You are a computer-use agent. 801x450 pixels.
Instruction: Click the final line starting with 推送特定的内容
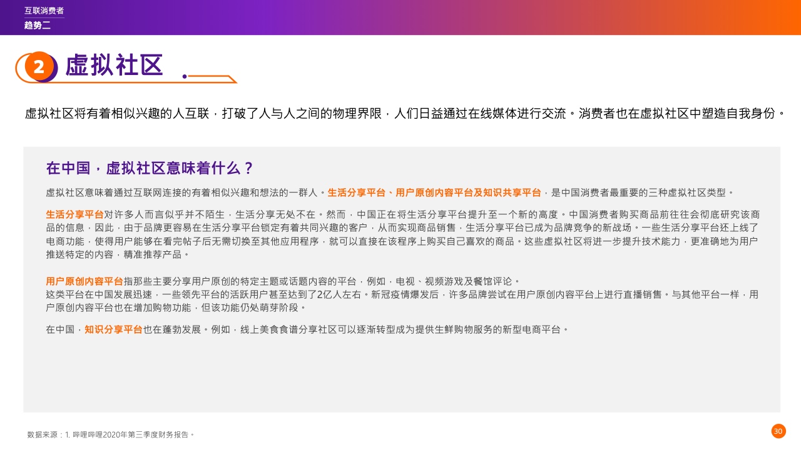click(x=117, y=254)
